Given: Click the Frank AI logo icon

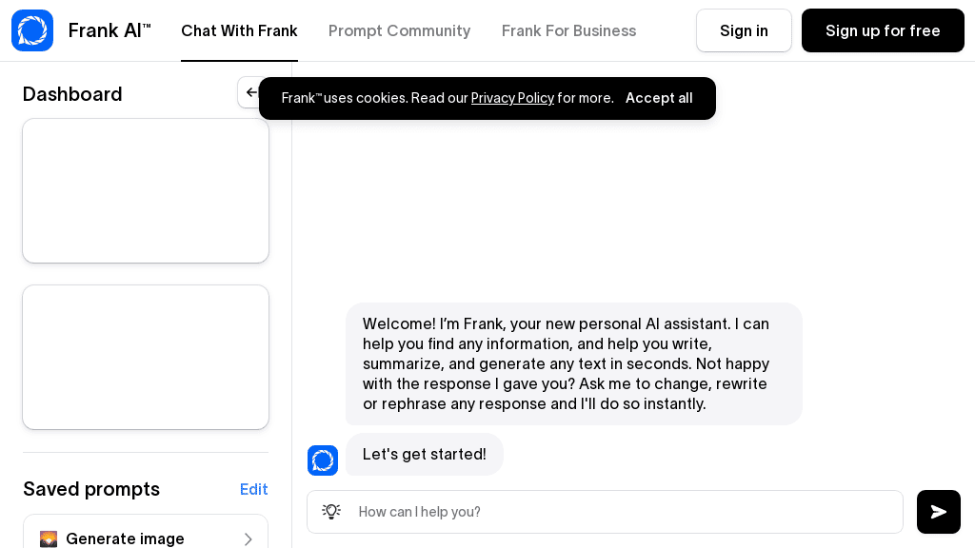Looking at the screenshot, I should point(32,30).
